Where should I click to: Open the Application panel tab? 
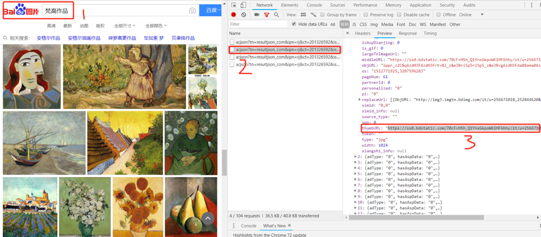tap(420, 5)
